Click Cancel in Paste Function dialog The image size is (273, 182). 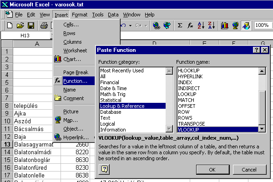coord(249,170)
